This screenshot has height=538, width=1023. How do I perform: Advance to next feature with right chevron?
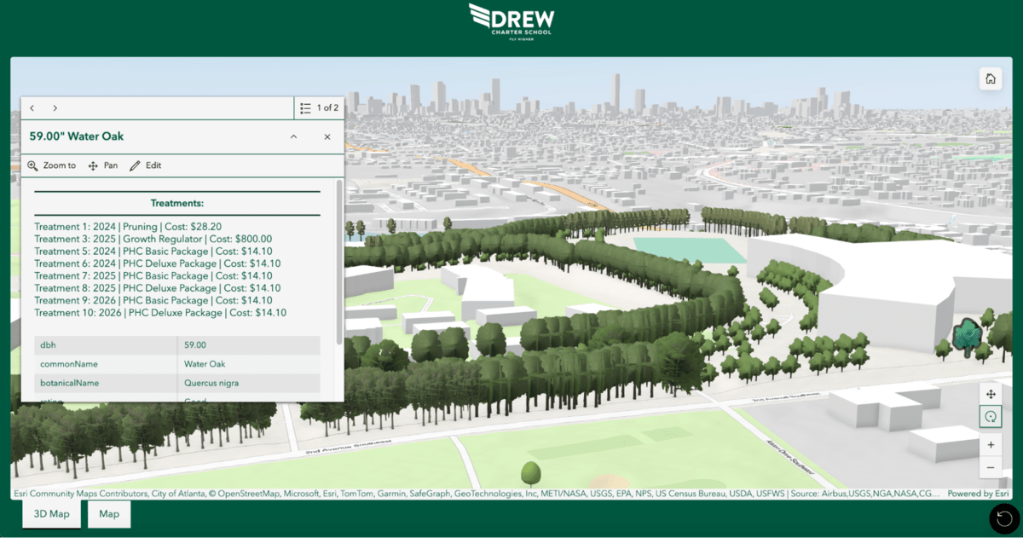coord(55,107)
